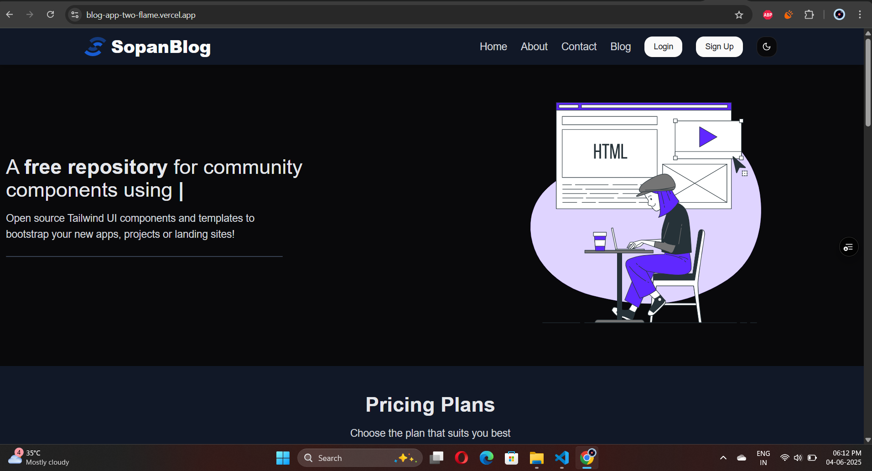Toggle dark mode with moon icon
872x471 pixels.
(x=767, y=47)
